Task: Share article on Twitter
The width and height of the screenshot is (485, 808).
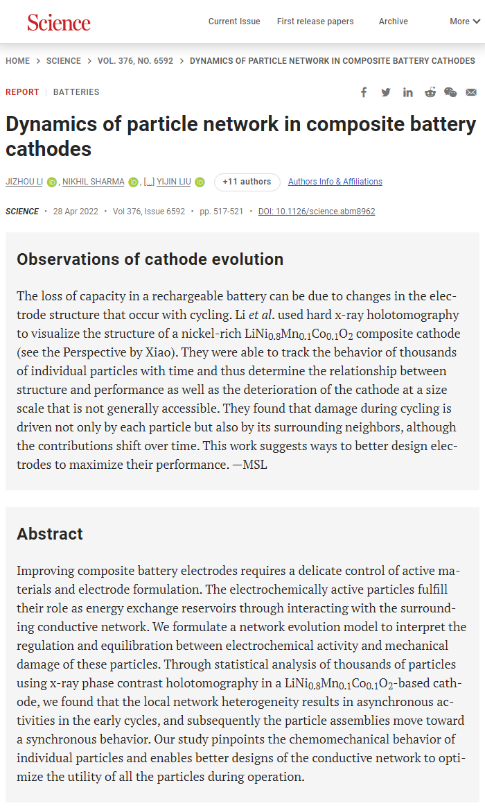Action: pos(386,92)
